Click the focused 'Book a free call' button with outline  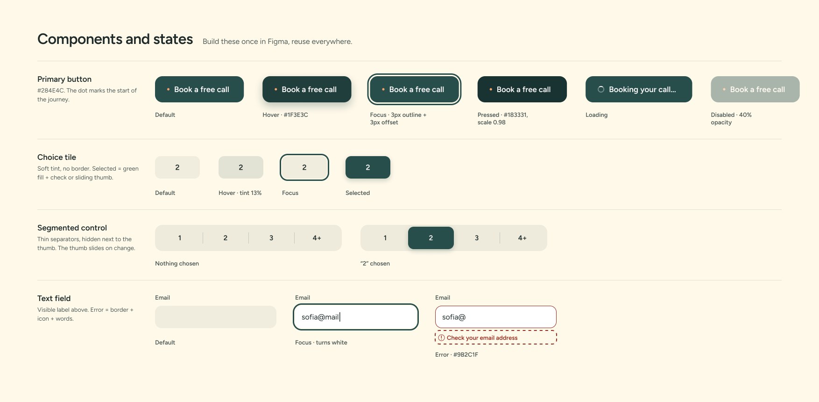(414, 89)
